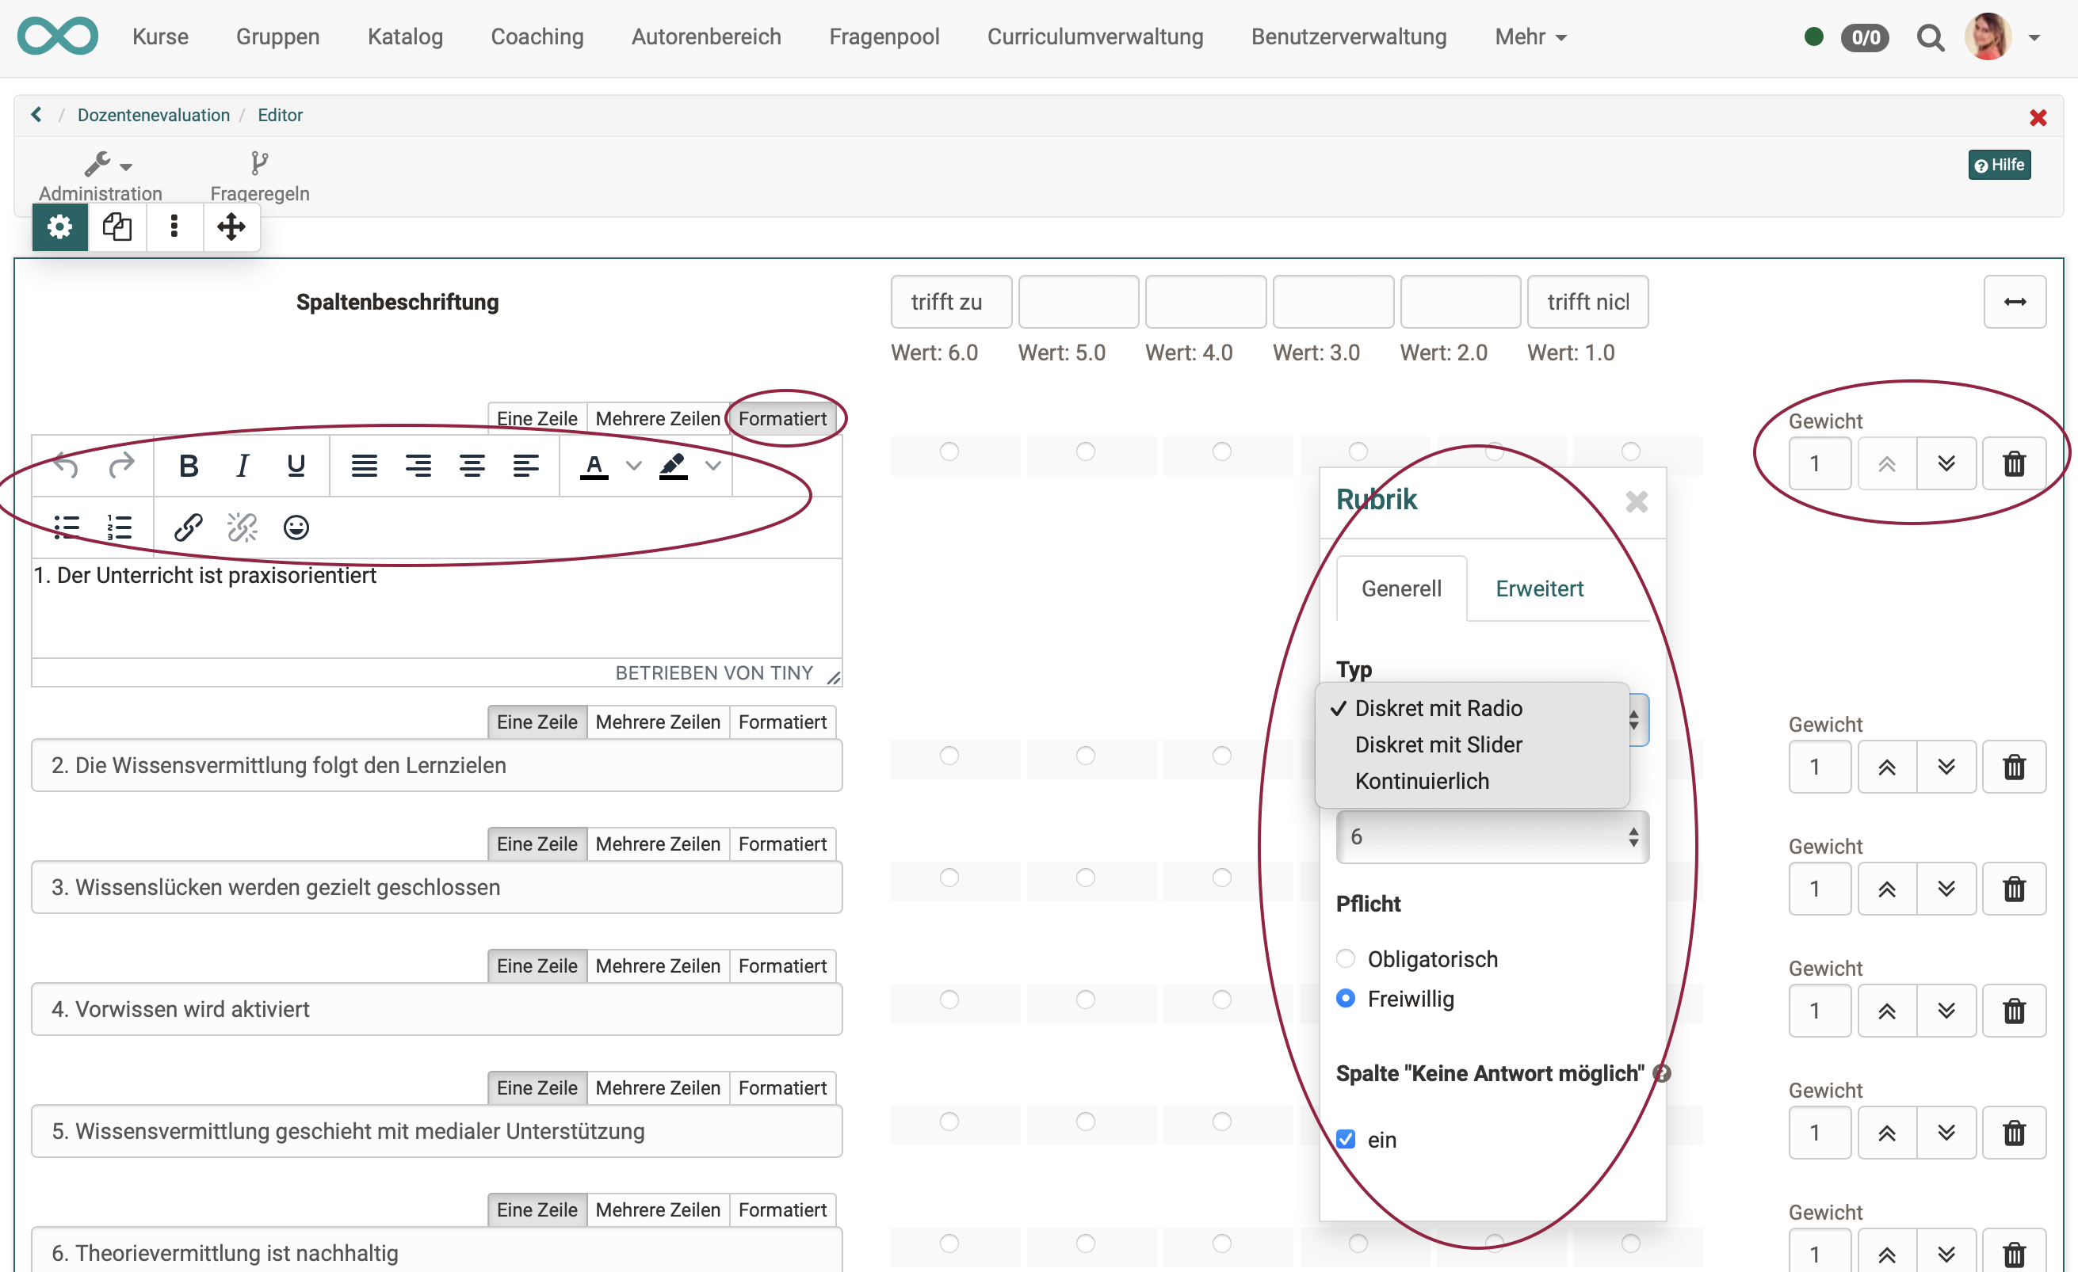Select Obligatorisch radio button
The width and height of the screenshot is (2078, 1272).
click(1346, 958)
